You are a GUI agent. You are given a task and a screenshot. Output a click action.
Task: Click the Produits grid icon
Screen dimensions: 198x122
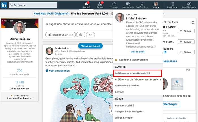pos(172,4)
